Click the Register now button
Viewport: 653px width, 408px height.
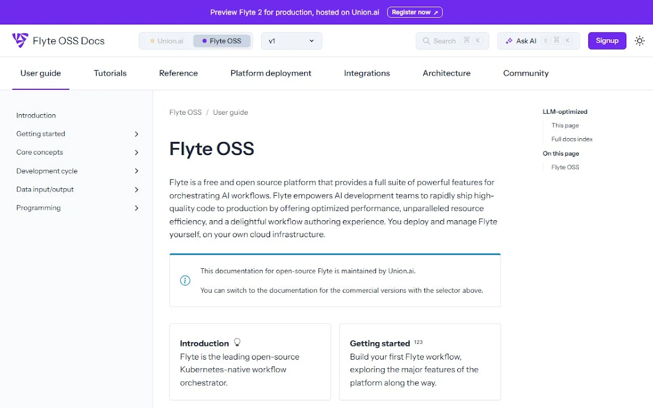tap(415, 12)
